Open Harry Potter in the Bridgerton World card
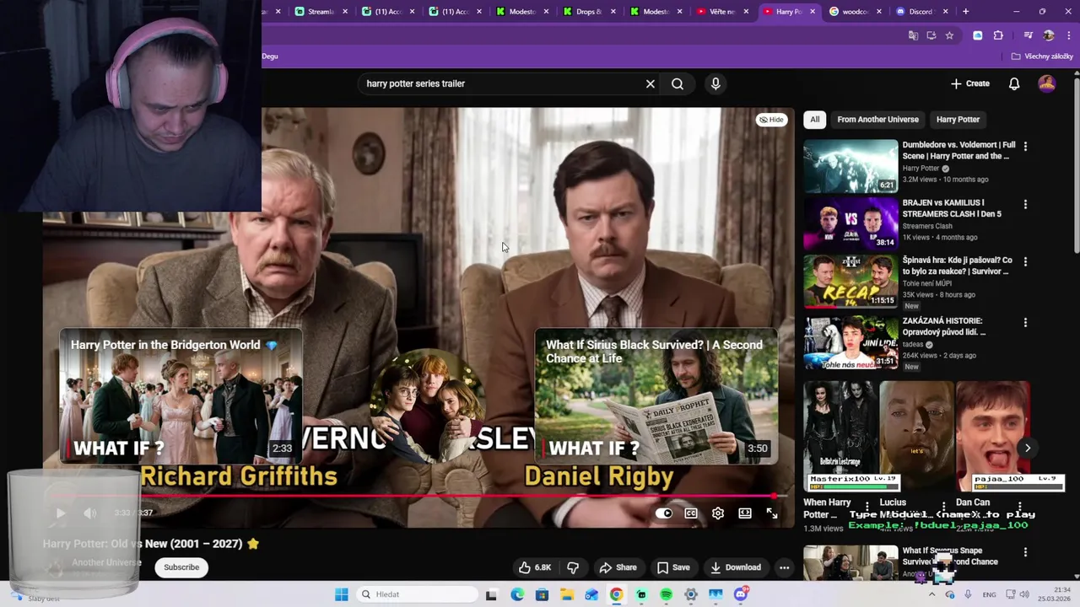 [x=181, y=397]
